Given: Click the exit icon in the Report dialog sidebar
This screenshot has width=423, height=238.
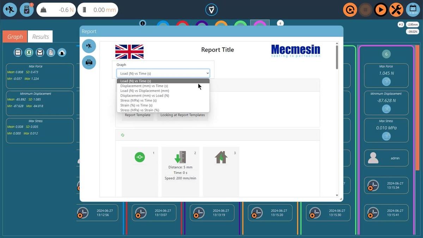Looking at the screenshot, I should pyautogui.click(x=89, y=46).
